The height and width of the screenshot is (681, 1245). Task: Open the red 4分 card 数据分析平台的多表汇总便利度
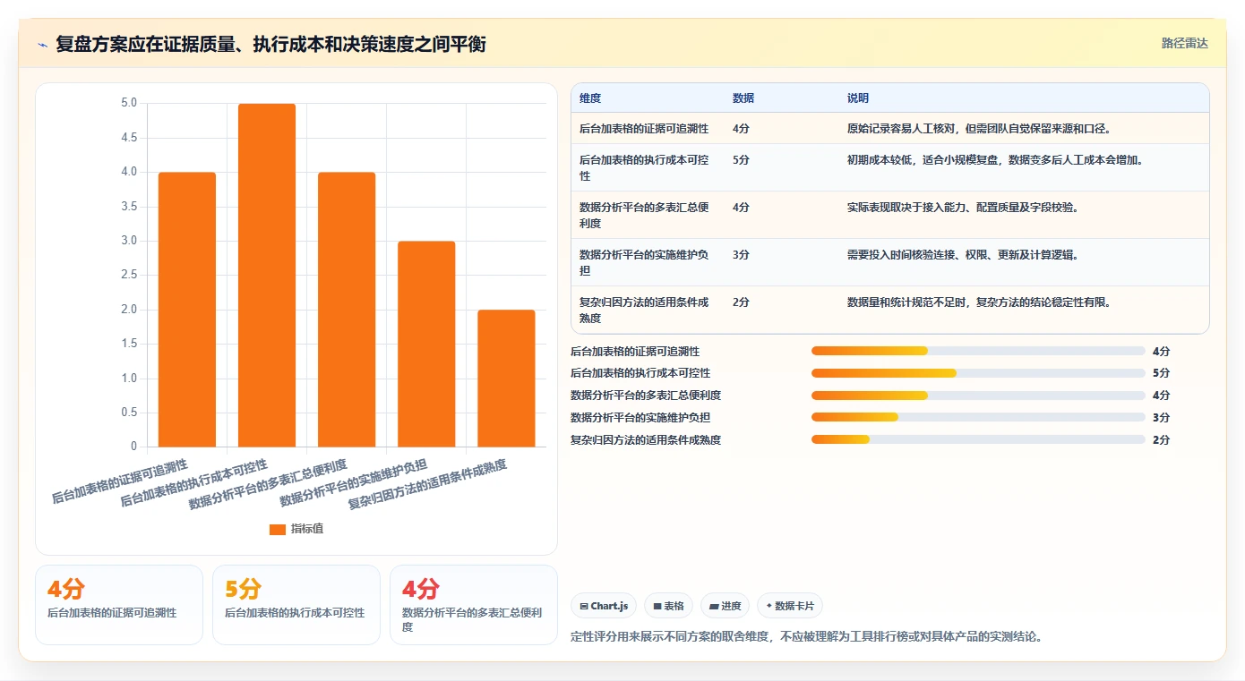click(x=474, y=605)
